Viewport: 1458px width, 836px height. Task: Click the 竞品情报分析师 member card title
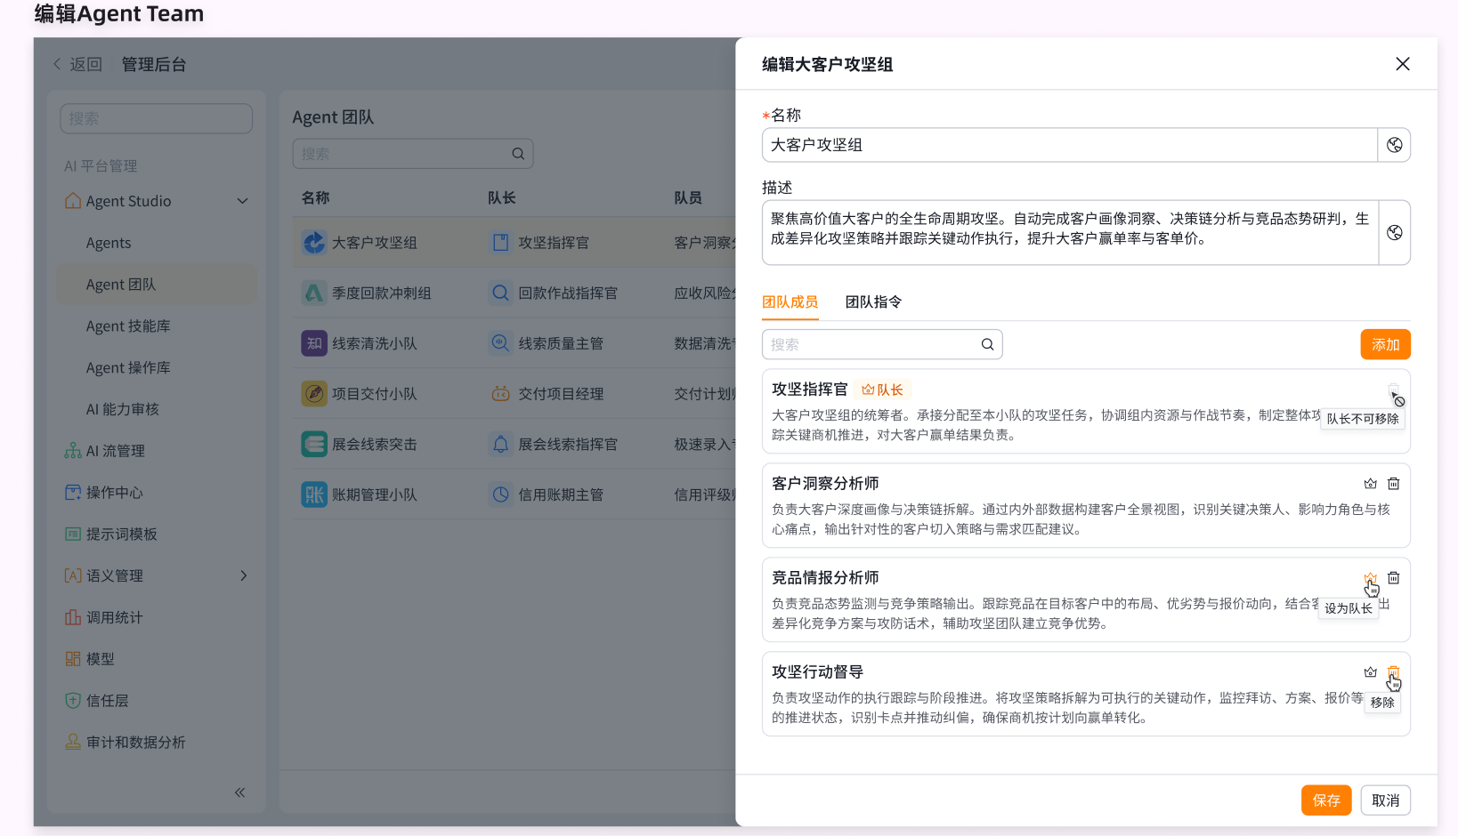pyautogui.click(x=825, y=578)
